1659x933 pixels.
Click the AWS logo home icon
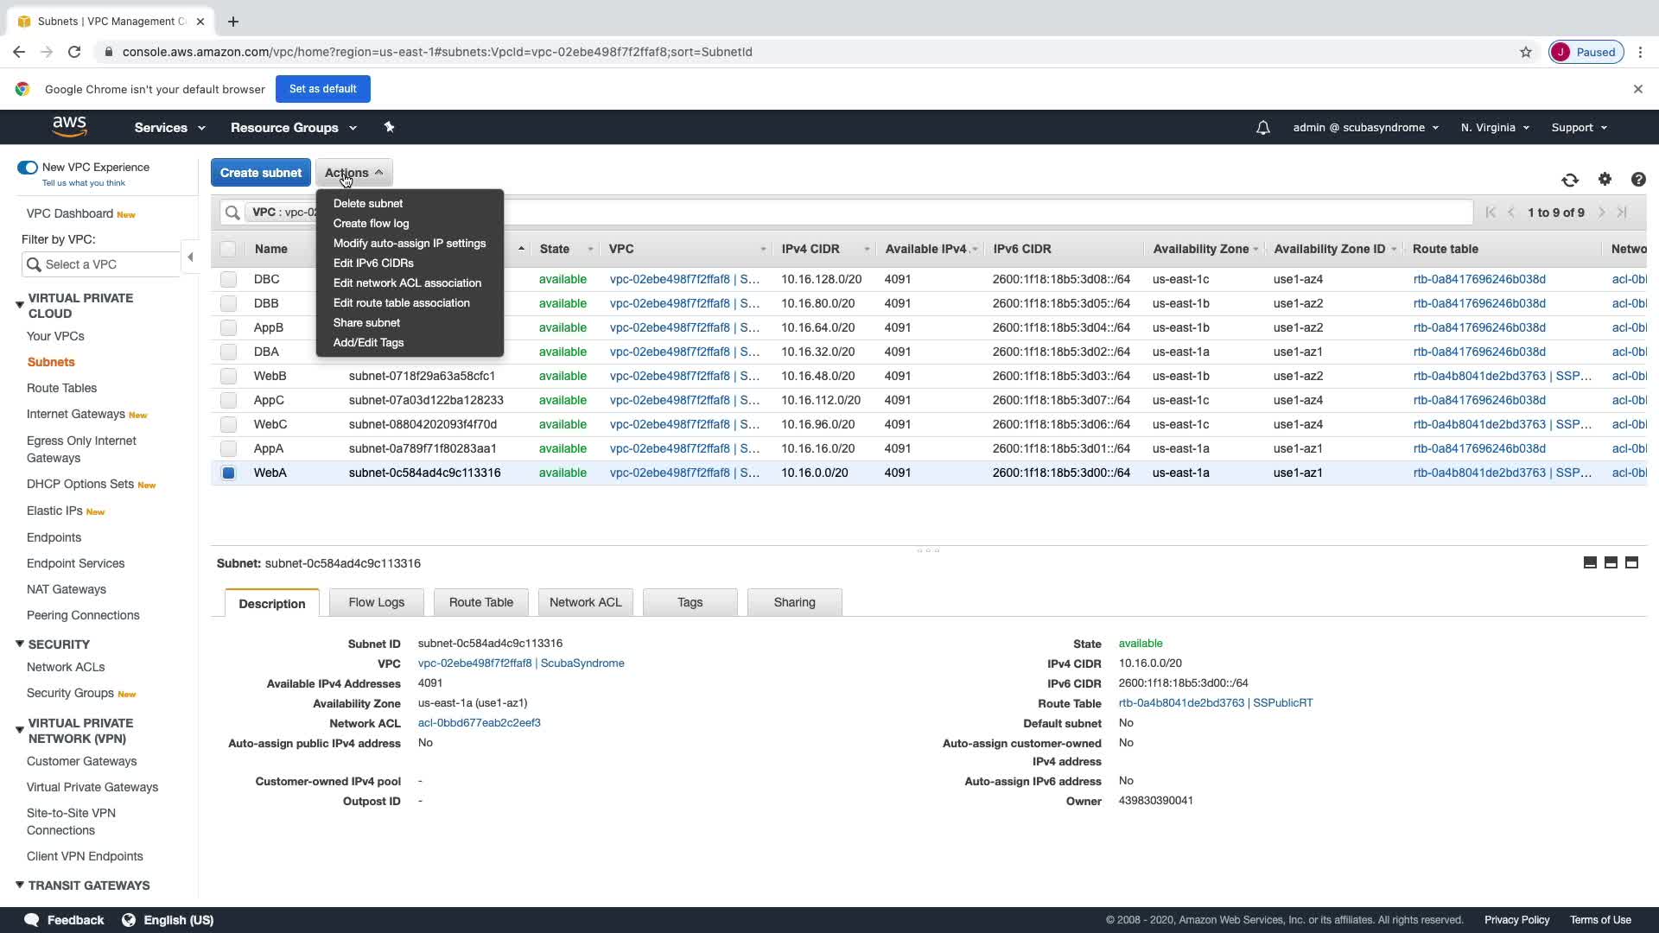point(69,127)
